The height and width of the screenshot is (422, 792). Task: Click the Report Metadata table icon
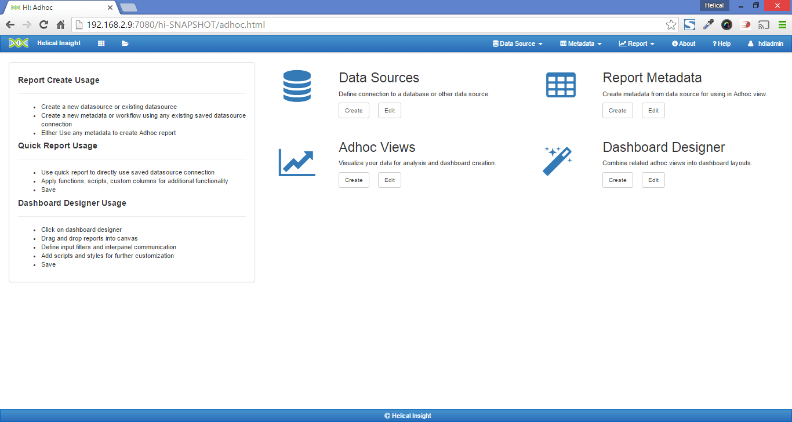tap(561, 85)
